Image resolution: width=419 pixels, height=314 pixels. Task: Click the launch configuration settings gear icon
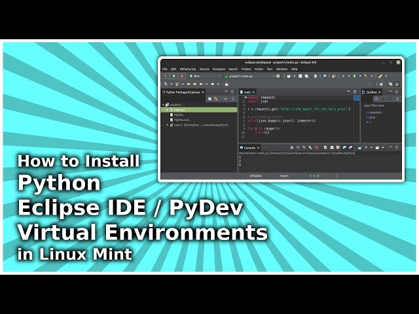click(278, 76)
